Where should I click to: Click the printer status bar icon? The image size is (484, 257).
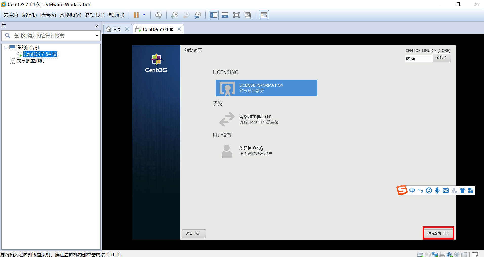[x=442, y=255]
